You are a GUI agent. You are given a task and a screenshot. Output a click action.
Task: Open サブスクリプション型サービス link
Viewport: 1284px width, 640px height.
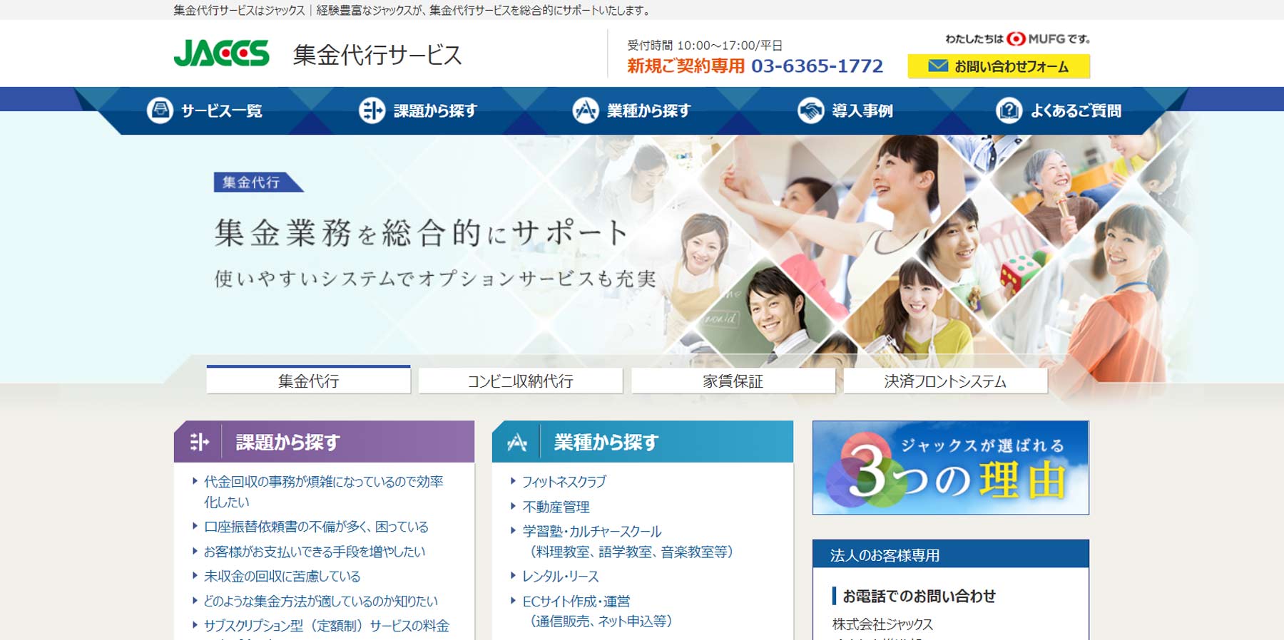click(326, 626)
